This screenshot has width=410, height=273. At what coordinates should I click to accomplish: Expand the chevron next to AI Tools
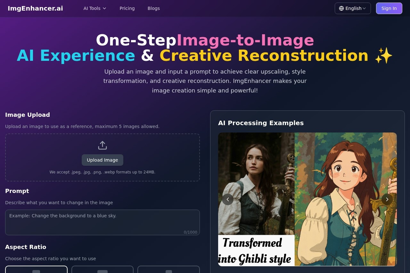(x=104, y=8)
